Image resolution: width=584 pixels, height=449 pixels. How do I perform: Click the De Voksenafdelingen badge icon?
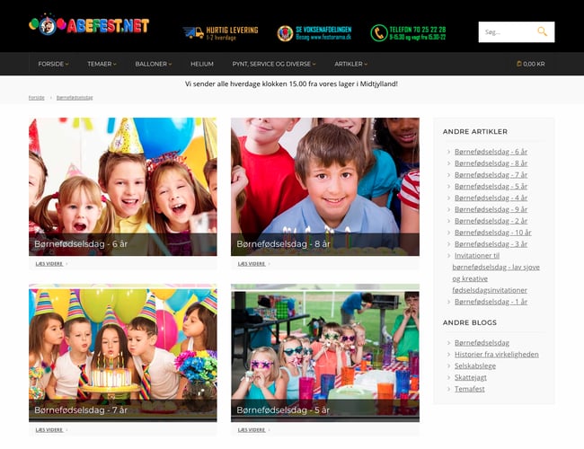(285, 33)
